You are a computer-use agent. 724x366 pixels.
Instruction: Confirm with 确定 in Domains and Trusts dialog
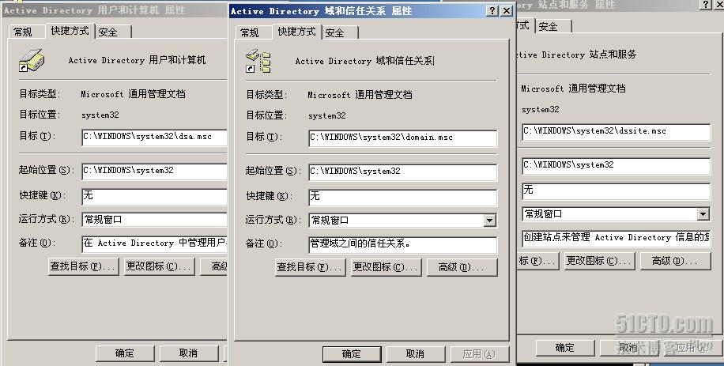click(352, 354)
